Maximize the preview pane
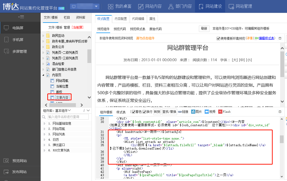287x181 pixels. pos(280,38)
